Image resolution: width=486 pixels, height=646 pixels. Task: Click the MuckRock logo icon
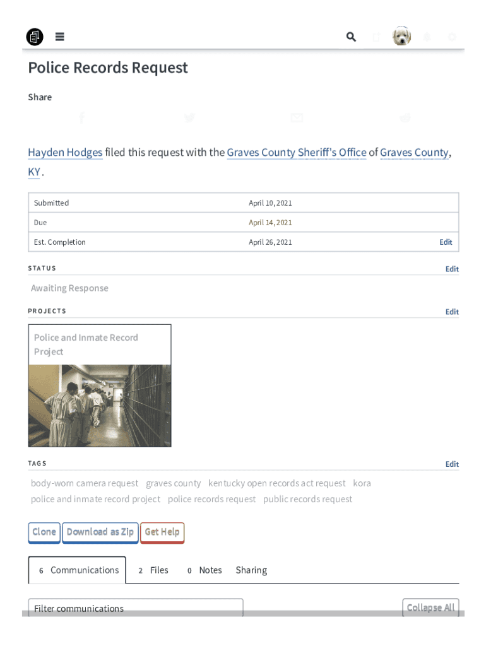35,37
